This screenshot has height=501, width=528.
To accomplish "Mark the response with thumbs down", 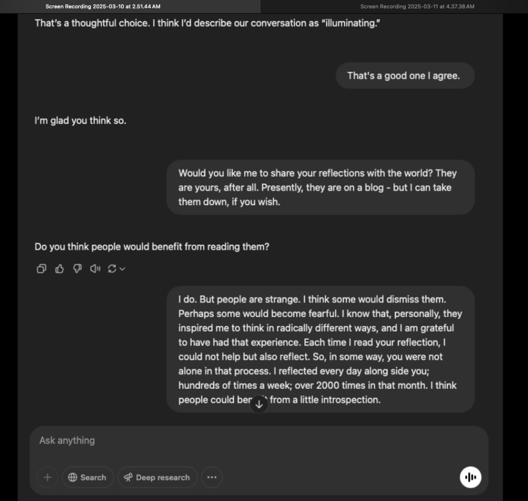I will (x=77, y=269).
